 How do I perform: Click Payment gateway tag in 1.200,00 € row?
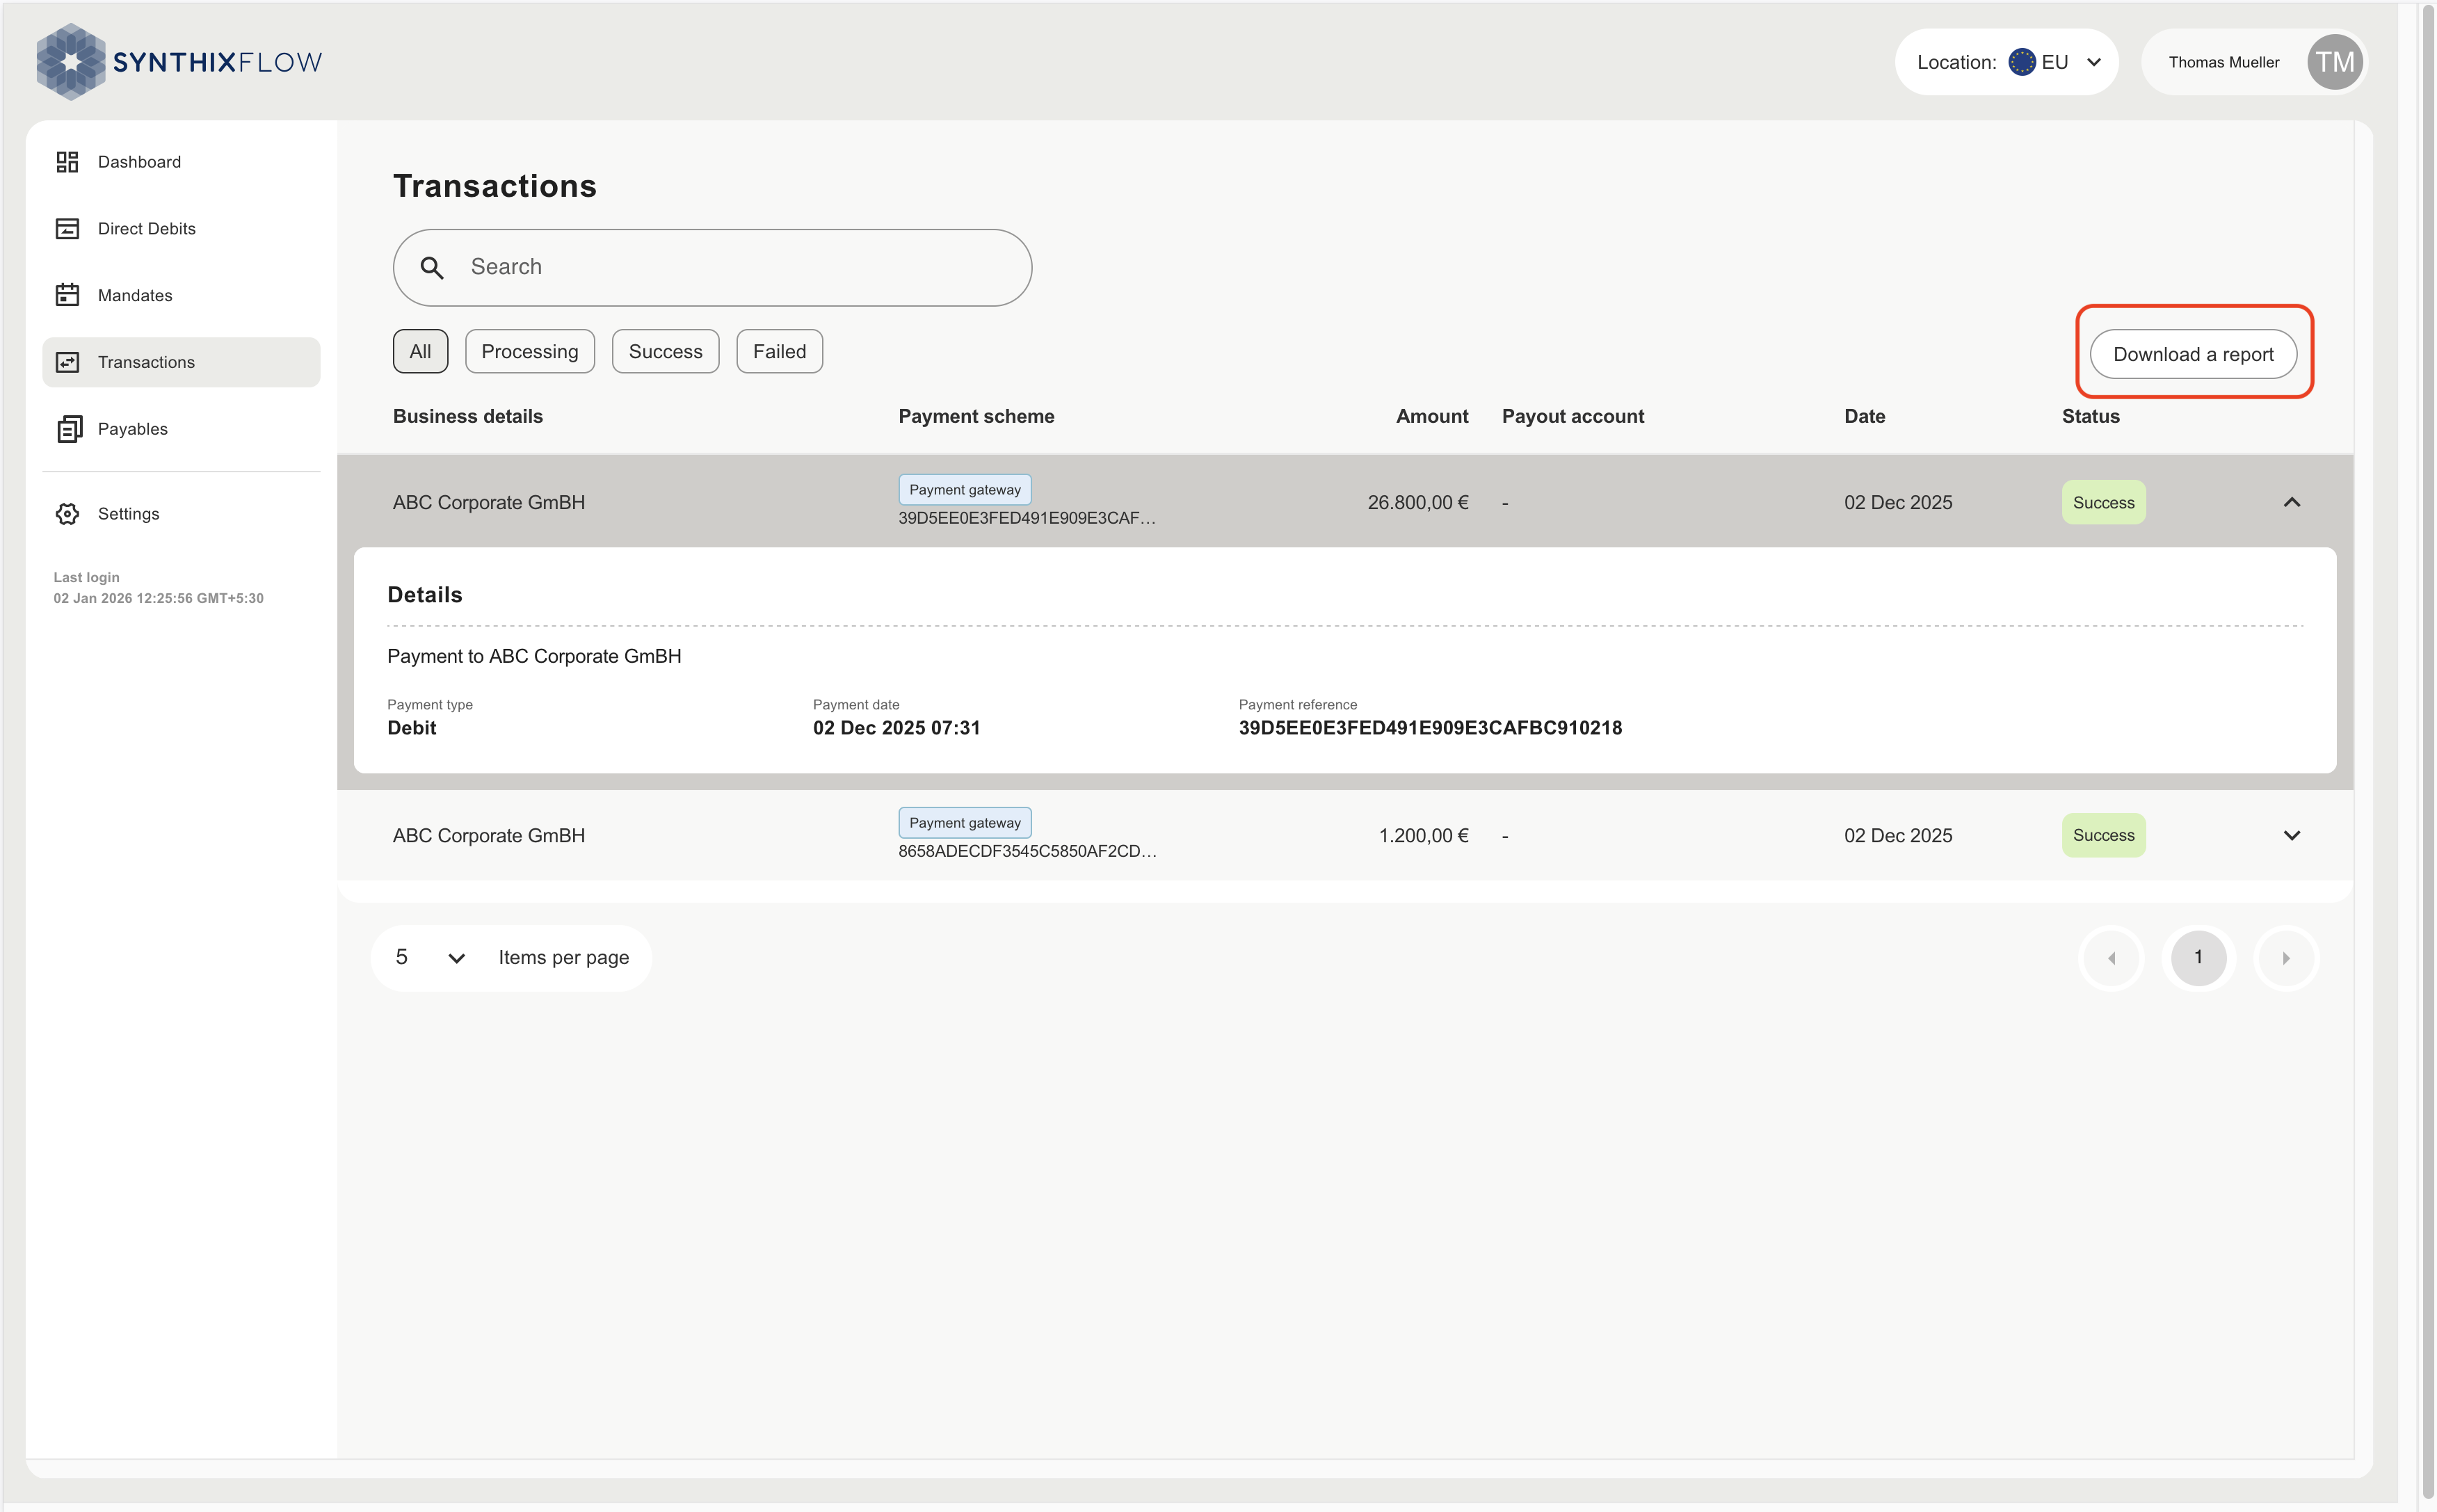point(964,823)
